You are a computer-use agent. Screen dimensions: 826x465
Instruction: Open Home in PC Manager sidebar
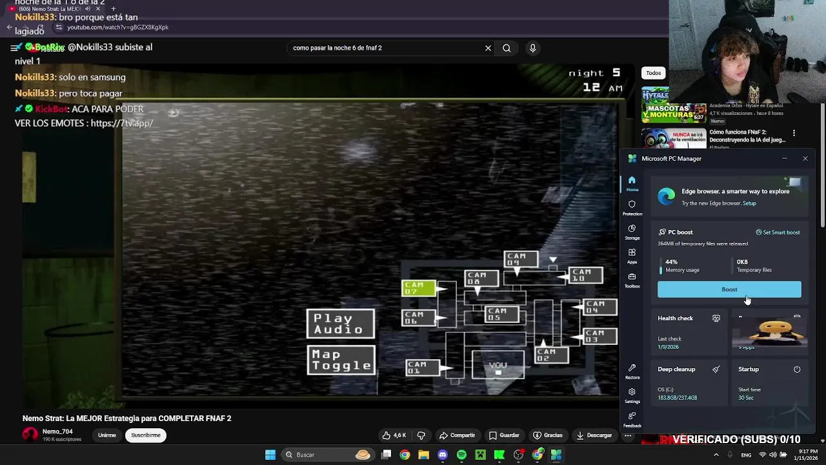pyautogui.click(x=632, y=183)
